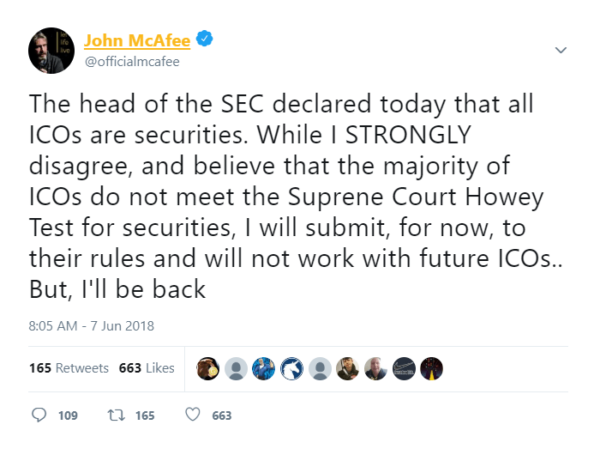Click the @officialmcafee handle
The height and width of the screenshot is (461, 600).
[131, 62]
